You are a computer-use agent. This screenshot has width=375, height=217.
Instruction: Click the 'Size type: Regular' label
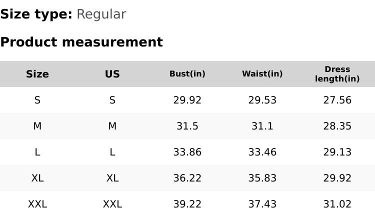coord(63,14)
